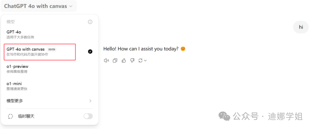Open the ChatGPT 4o with canvas model dropdown
The image size is (313, 129).
38,6
